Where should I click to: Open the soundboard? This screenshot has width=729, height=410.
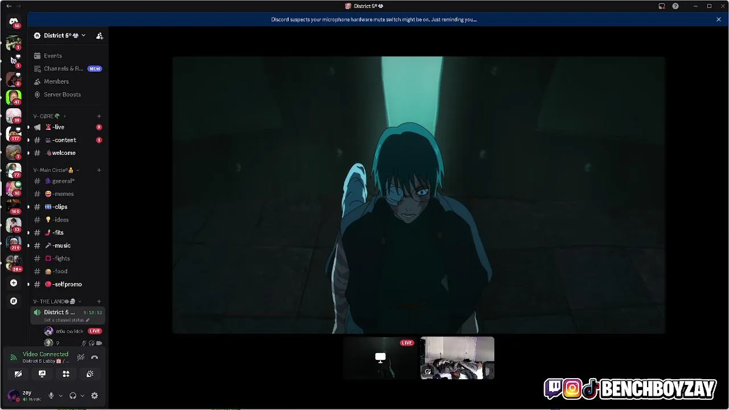(90, 374)
